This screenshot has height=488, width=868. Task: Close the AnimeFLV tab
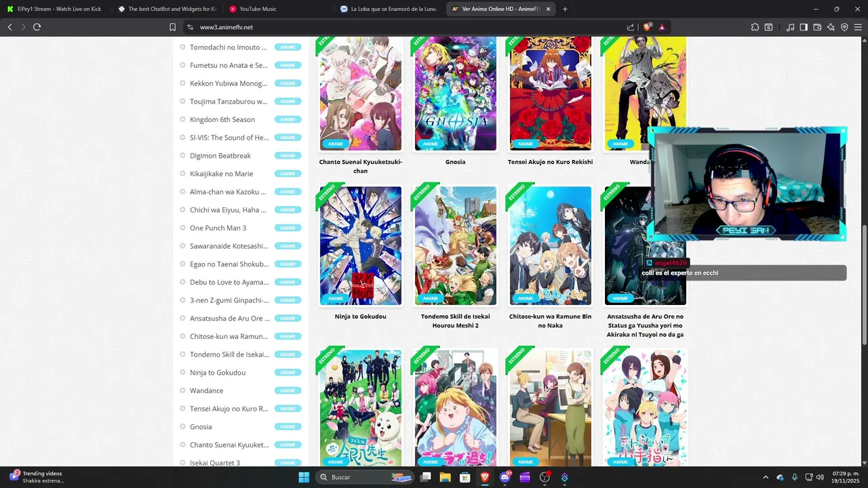tap(548, 9)
